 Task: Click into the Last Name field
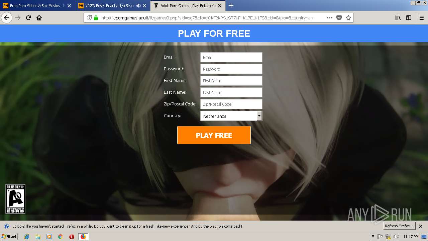point(231,92)
